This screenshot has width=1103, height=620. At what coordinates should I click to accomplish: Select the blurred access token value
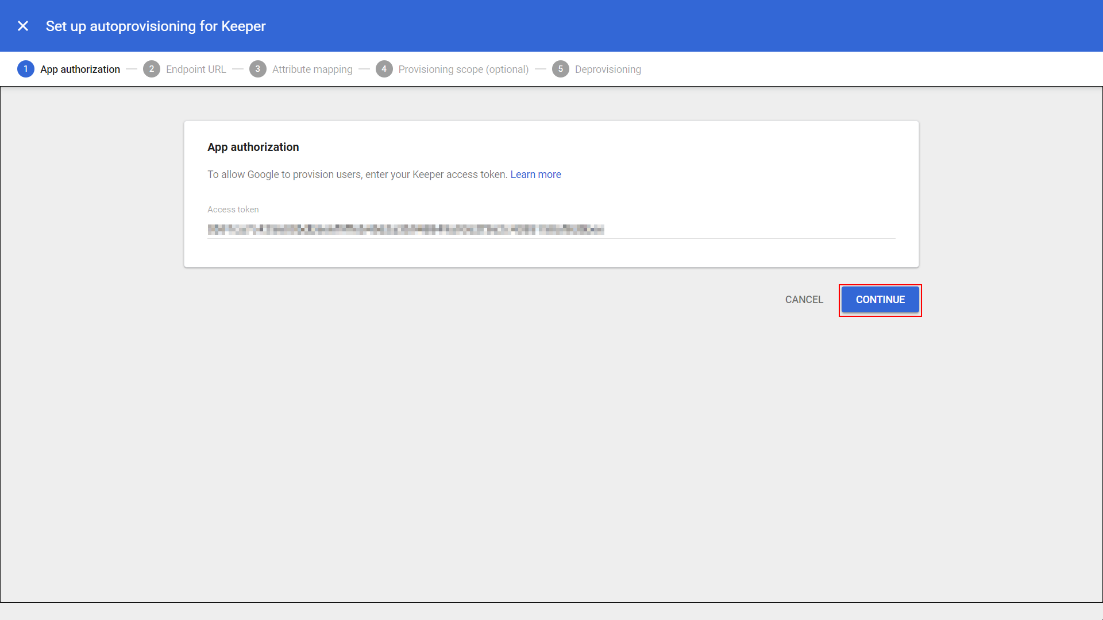406,229
